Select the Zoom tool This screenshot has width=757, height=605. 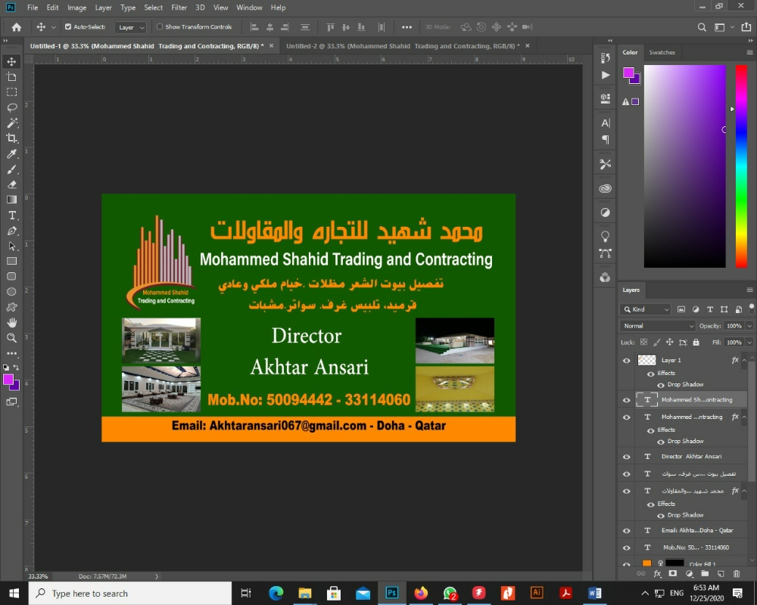(x=12, y=338)
